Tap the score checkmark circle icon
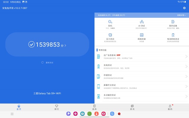The image size is (189, 118). pos(32,45)
